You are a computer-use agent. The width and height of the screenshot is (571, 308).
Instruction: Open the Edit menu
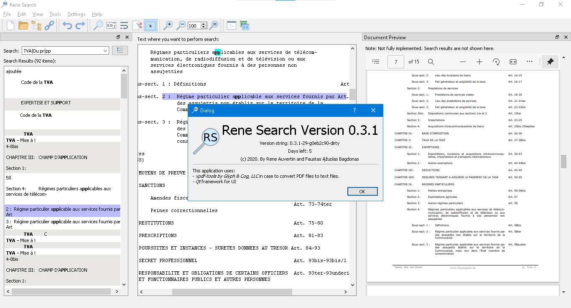point(22,14)
